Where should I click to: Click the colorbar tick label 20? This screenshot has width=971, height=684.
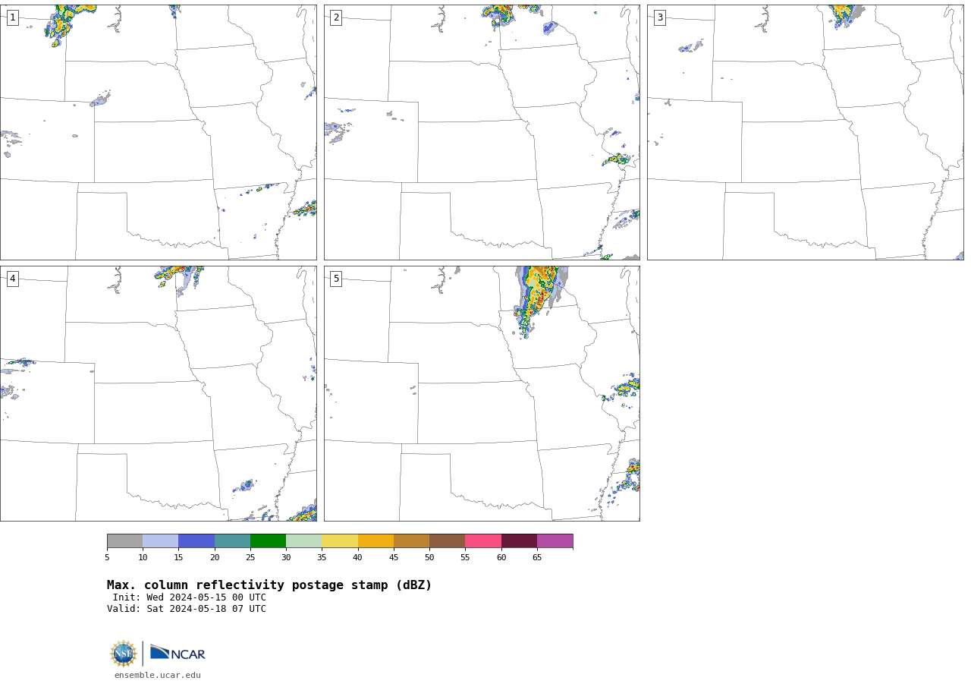pos(215,558)
